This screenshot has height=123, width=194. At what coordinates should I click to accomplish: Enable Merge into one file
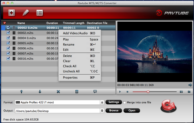124,102
